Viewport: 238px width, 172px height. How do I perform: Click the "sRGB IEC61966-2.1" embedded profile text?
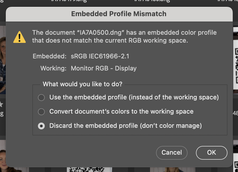pyautogui.click(x=100, y=56)
